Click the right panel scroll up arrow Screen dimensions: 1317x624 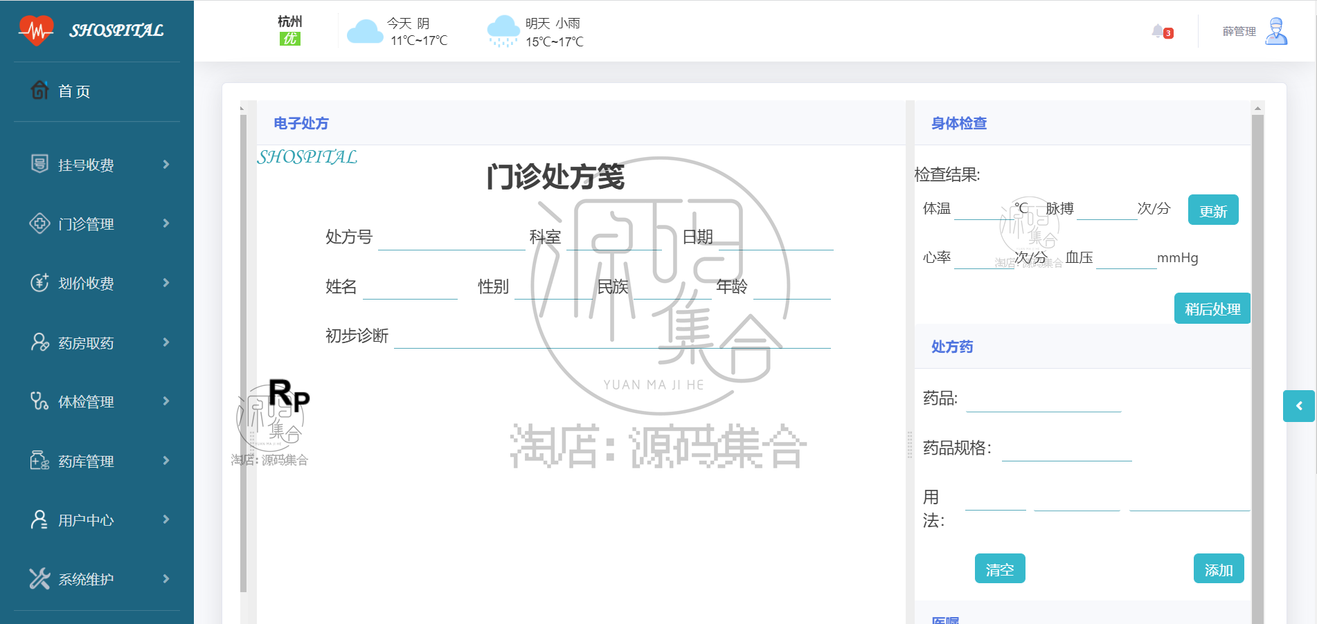1257,108
